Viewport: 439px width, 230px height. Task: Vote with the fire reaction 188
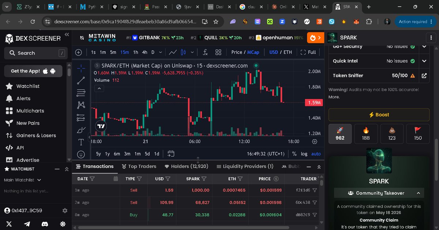click(x=366, y=134)
